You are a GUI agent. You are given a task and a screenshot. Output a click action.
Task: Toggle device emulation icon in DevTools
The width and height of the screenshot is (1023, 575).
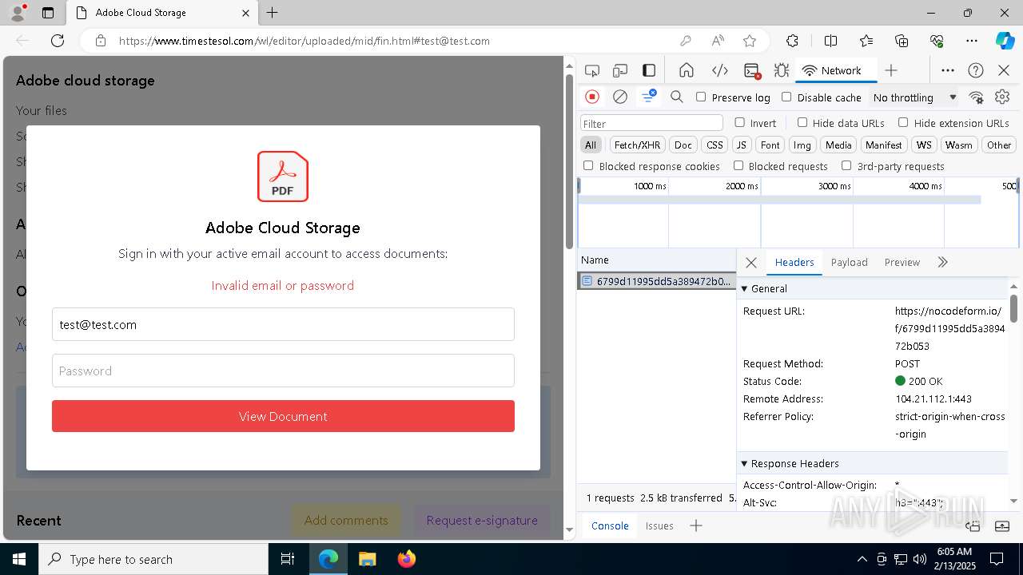click(620, 70)
